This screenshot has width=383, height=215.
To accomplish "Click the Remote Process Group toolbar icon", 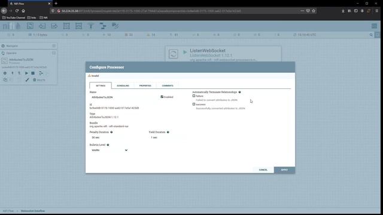I will pyautogui.click(x=78, y=26).
